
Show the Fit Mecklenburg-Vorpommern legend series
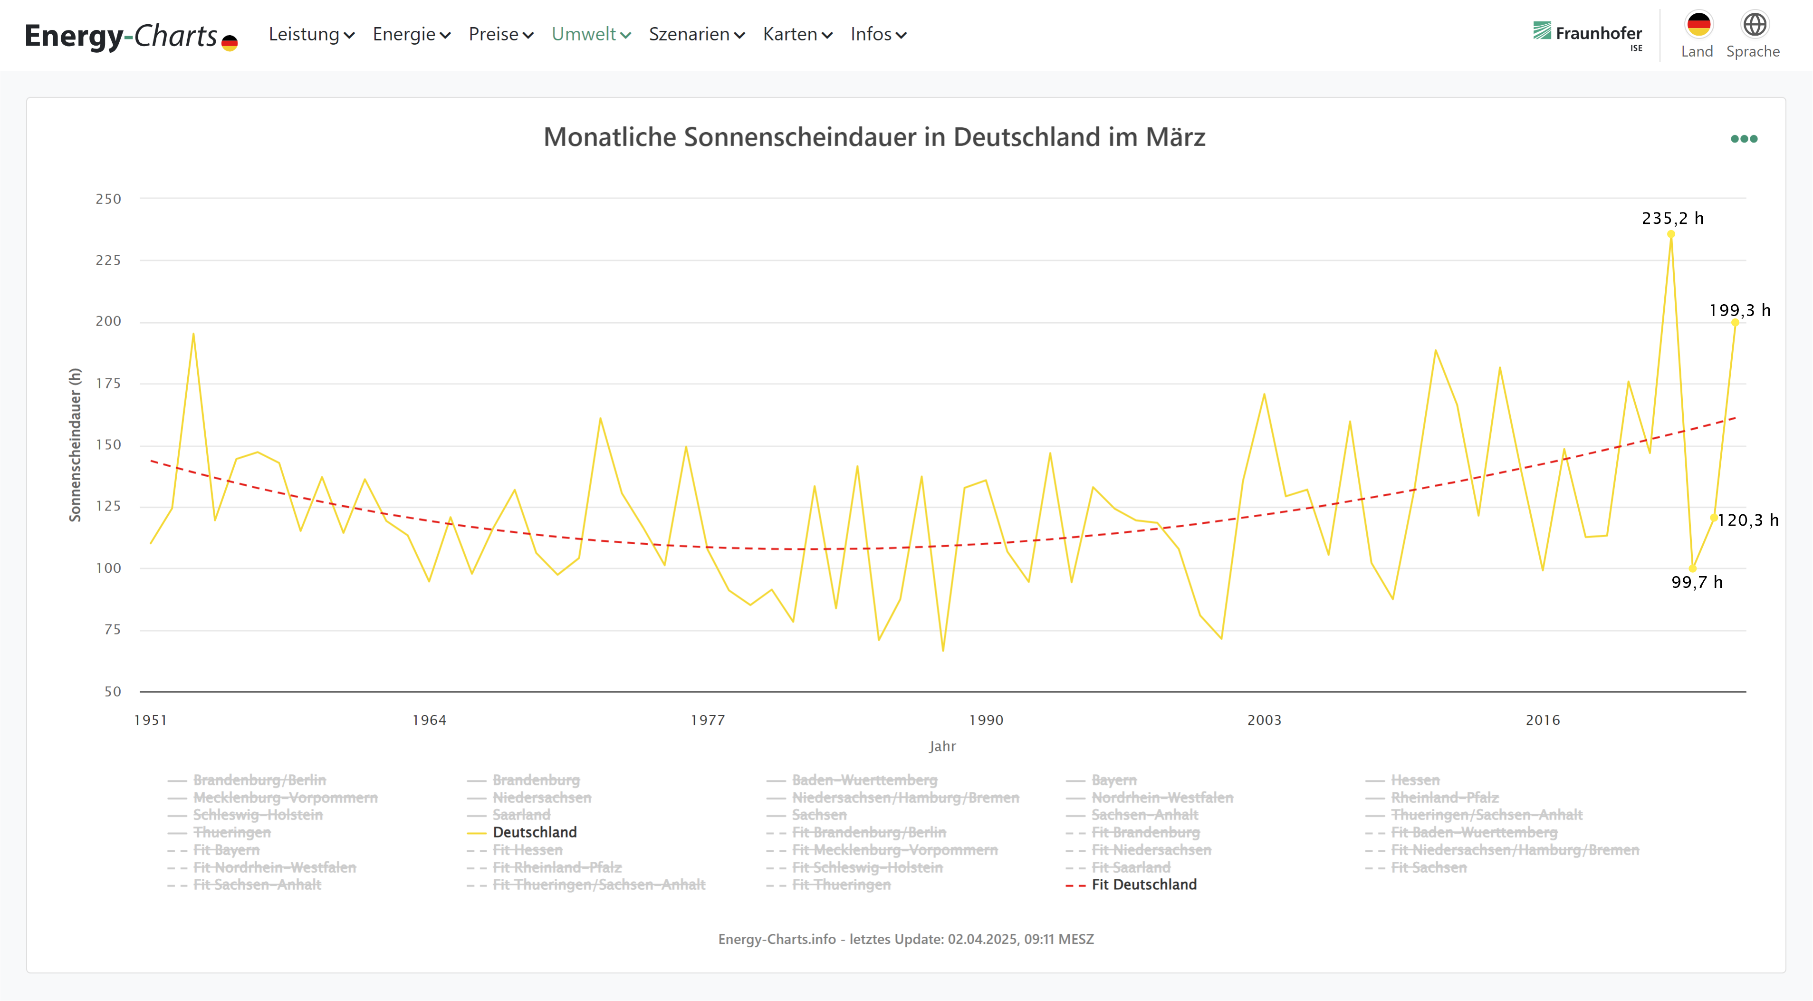click(x=883, y=850)
